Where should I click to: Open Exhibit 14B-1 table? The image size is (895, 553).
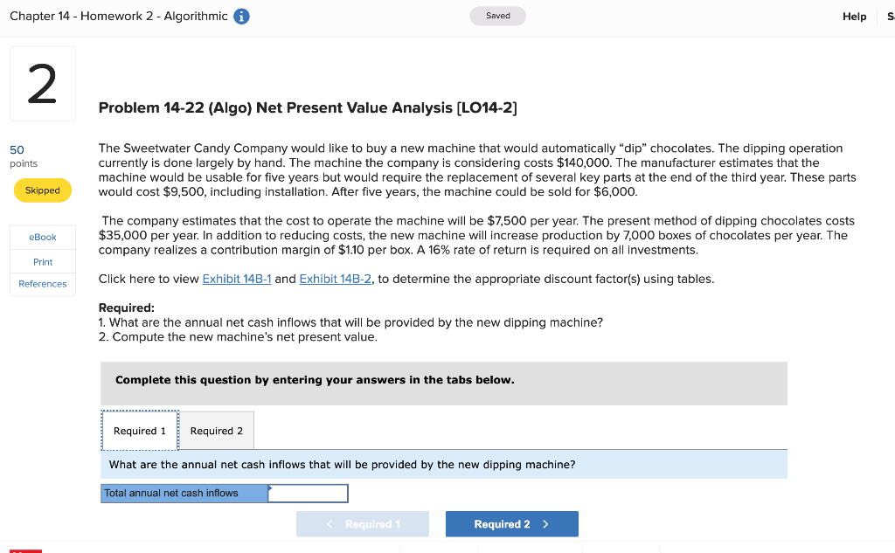(x=236, y=279)
